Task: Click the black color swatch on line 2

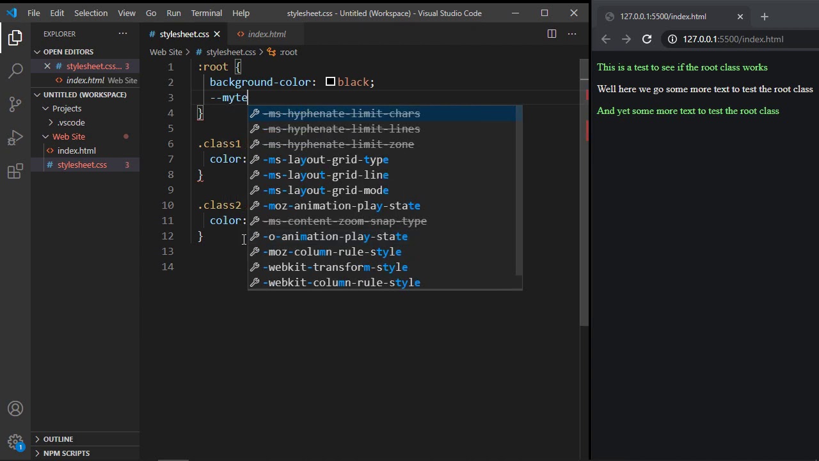Action: pyautogui.click(x=330, y=82)
